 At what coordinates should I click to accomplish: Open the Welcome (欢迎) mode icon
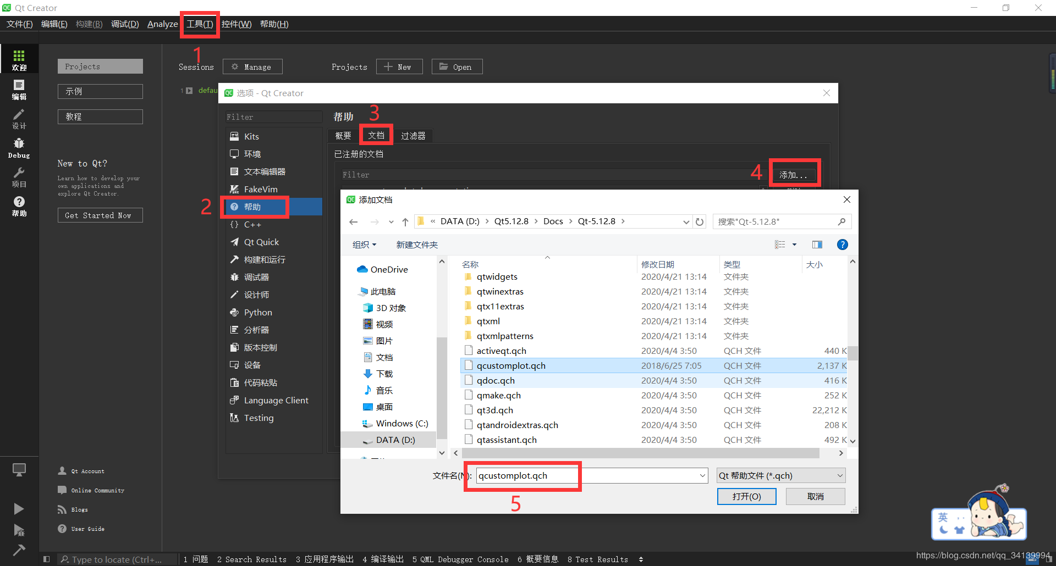click(x=19, y=59)
